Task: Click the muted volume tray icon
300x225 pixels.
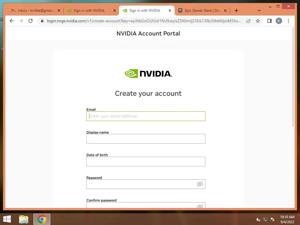Action: (258, 219)
